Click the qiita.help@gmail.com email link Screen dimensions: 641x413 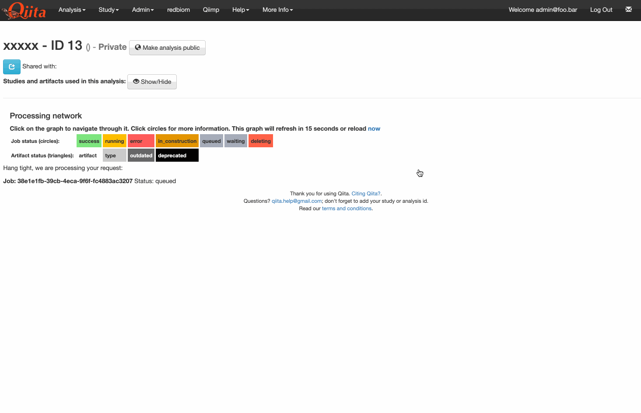click(x=297, y=201)
